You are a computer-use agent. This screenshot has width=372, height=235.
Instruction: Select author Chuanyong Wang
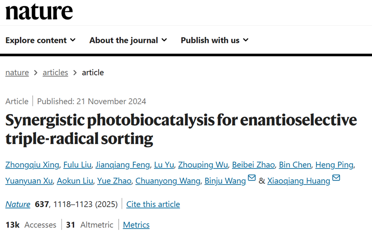168,181
